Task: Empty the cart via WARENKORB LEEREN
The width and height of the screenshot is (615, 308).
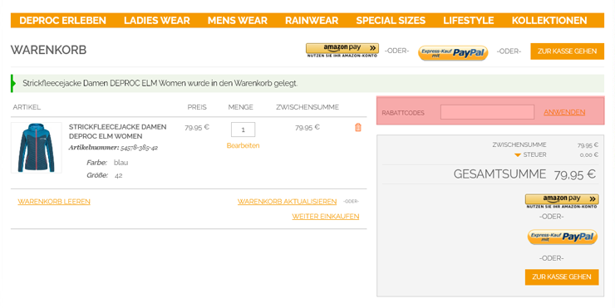Action: (54, 202)
